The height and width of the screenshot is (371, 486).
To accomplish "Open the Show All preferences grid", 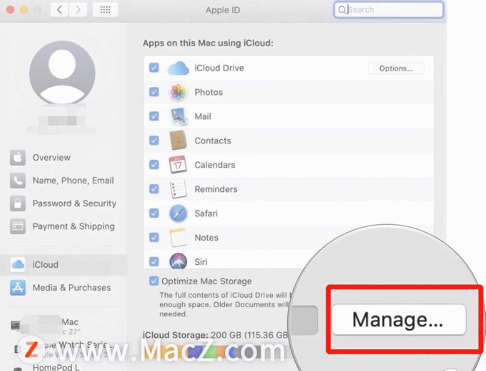I will coord(105,9).
